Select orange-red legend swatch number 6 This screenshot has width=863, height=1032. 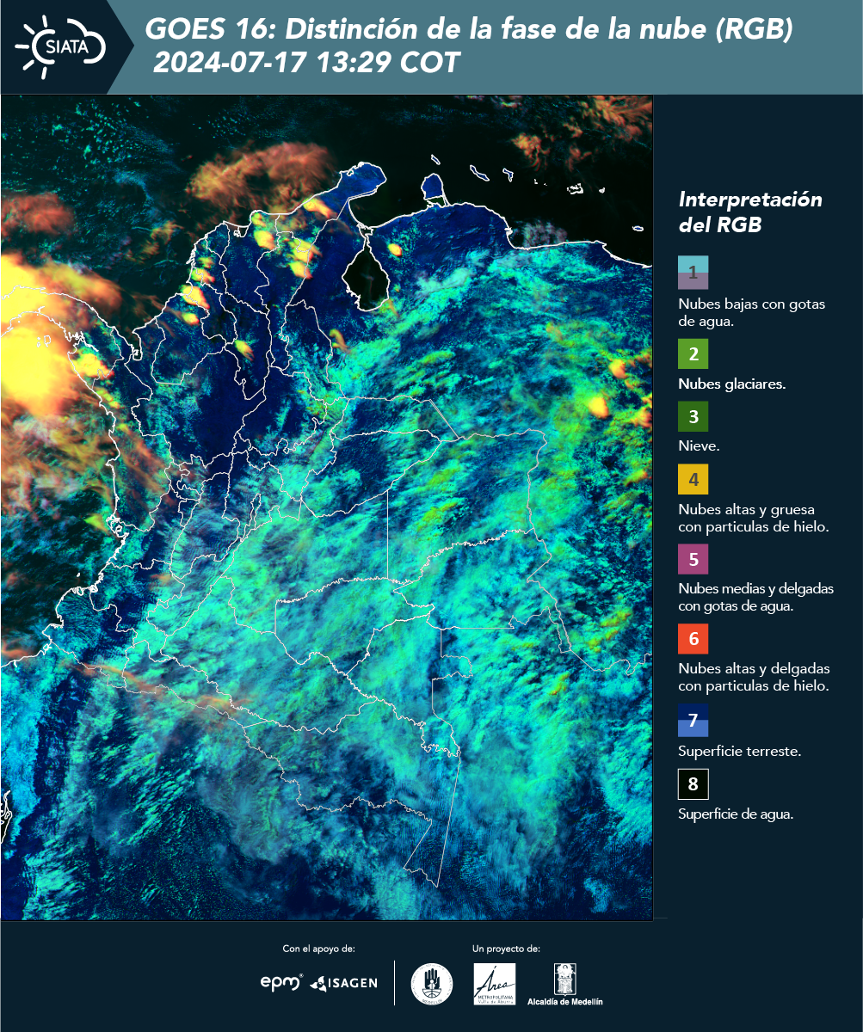[693, 639]
